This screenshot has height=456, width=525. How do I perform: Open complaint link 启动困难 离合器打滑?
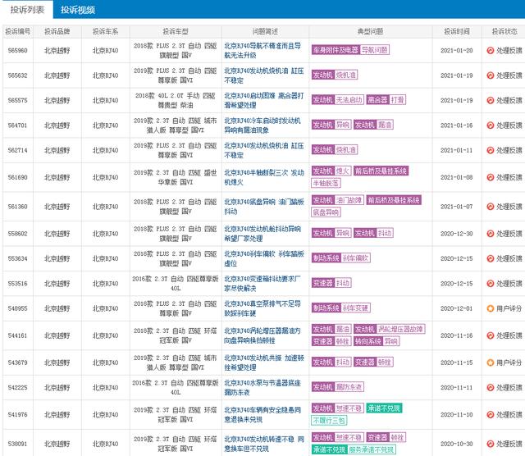(x=264, y=100)
